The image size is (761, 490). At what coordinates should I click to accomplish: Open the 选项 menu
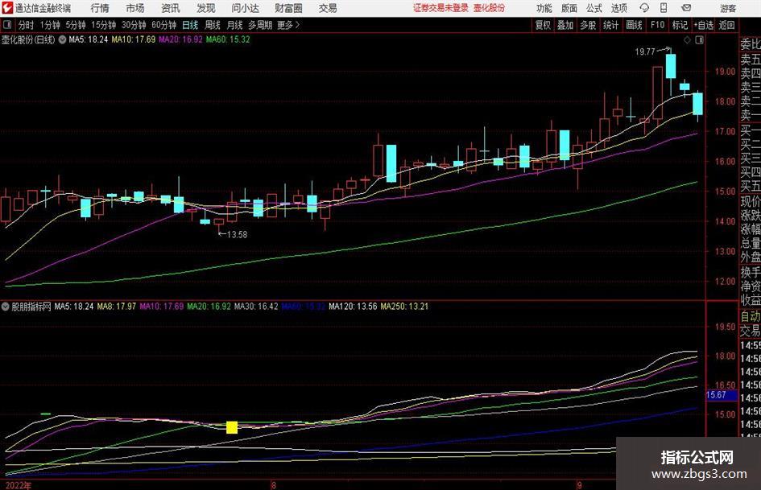618,8
